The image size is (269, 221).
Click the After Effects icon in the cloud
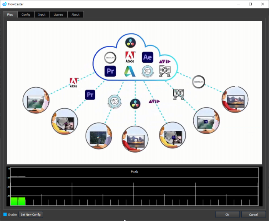(147, 57)
